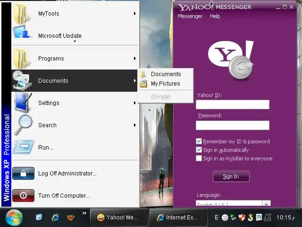This screenshot has width=302, height=227.
Task: Open the Help menu in Yahoo Messenger
Action: 215,16
